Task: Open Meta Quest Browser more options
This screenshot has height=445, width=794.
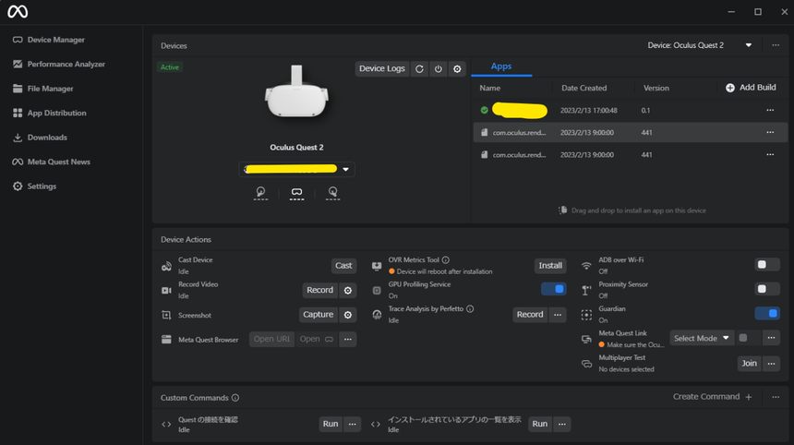Action: [348, 339]
